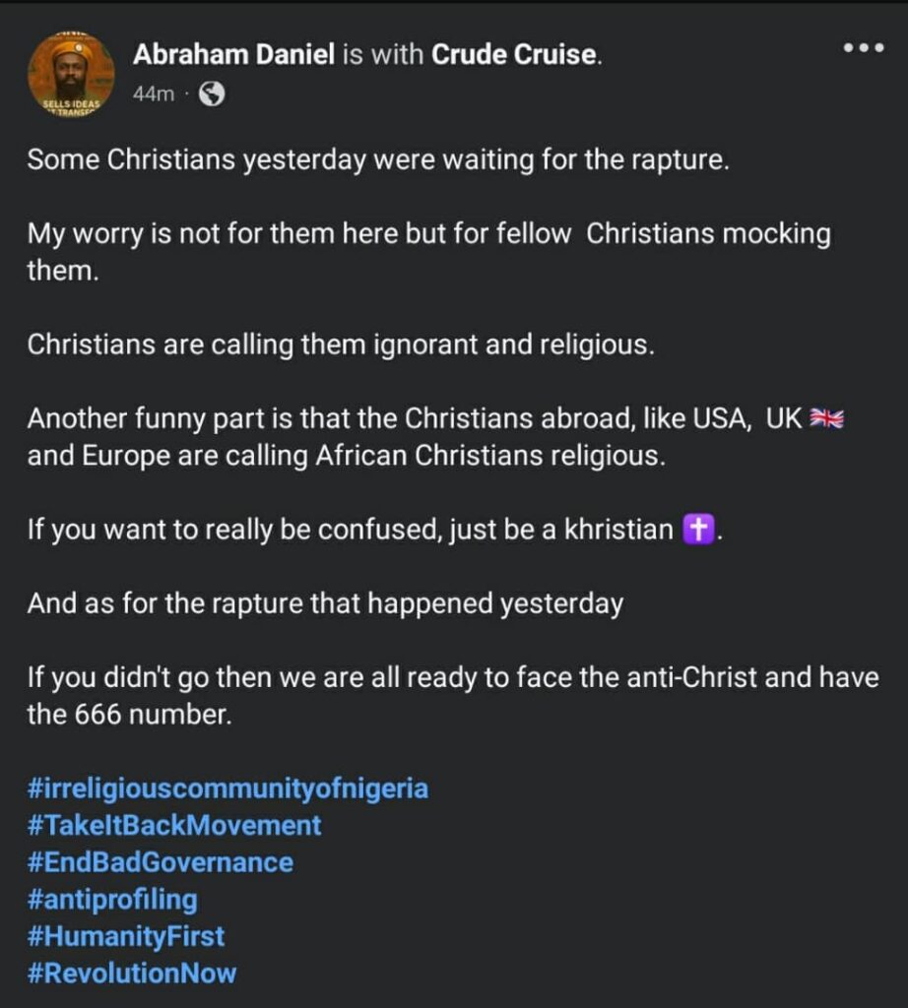Click the globe public privacy icon
Image resolution: width=908 pixels, height=1008 pixels.
point(212,94)
